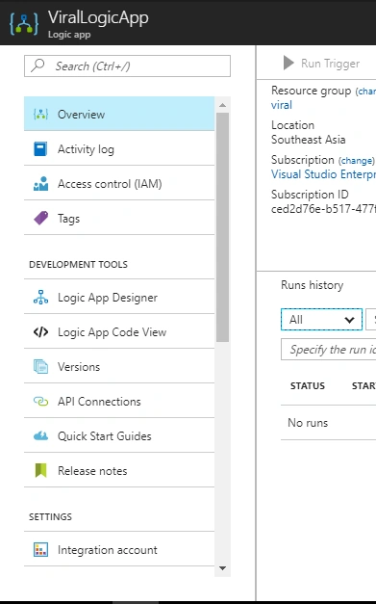Click the API Connections link icon
The height and width of the screenshot is (604, 376).
pyautogui.click(x=40, y=402)
